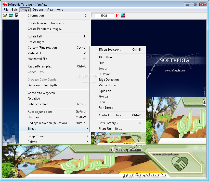Expand the Swap Colors submenu
This screenshot has height=181, width=209.
pos(55,136)
